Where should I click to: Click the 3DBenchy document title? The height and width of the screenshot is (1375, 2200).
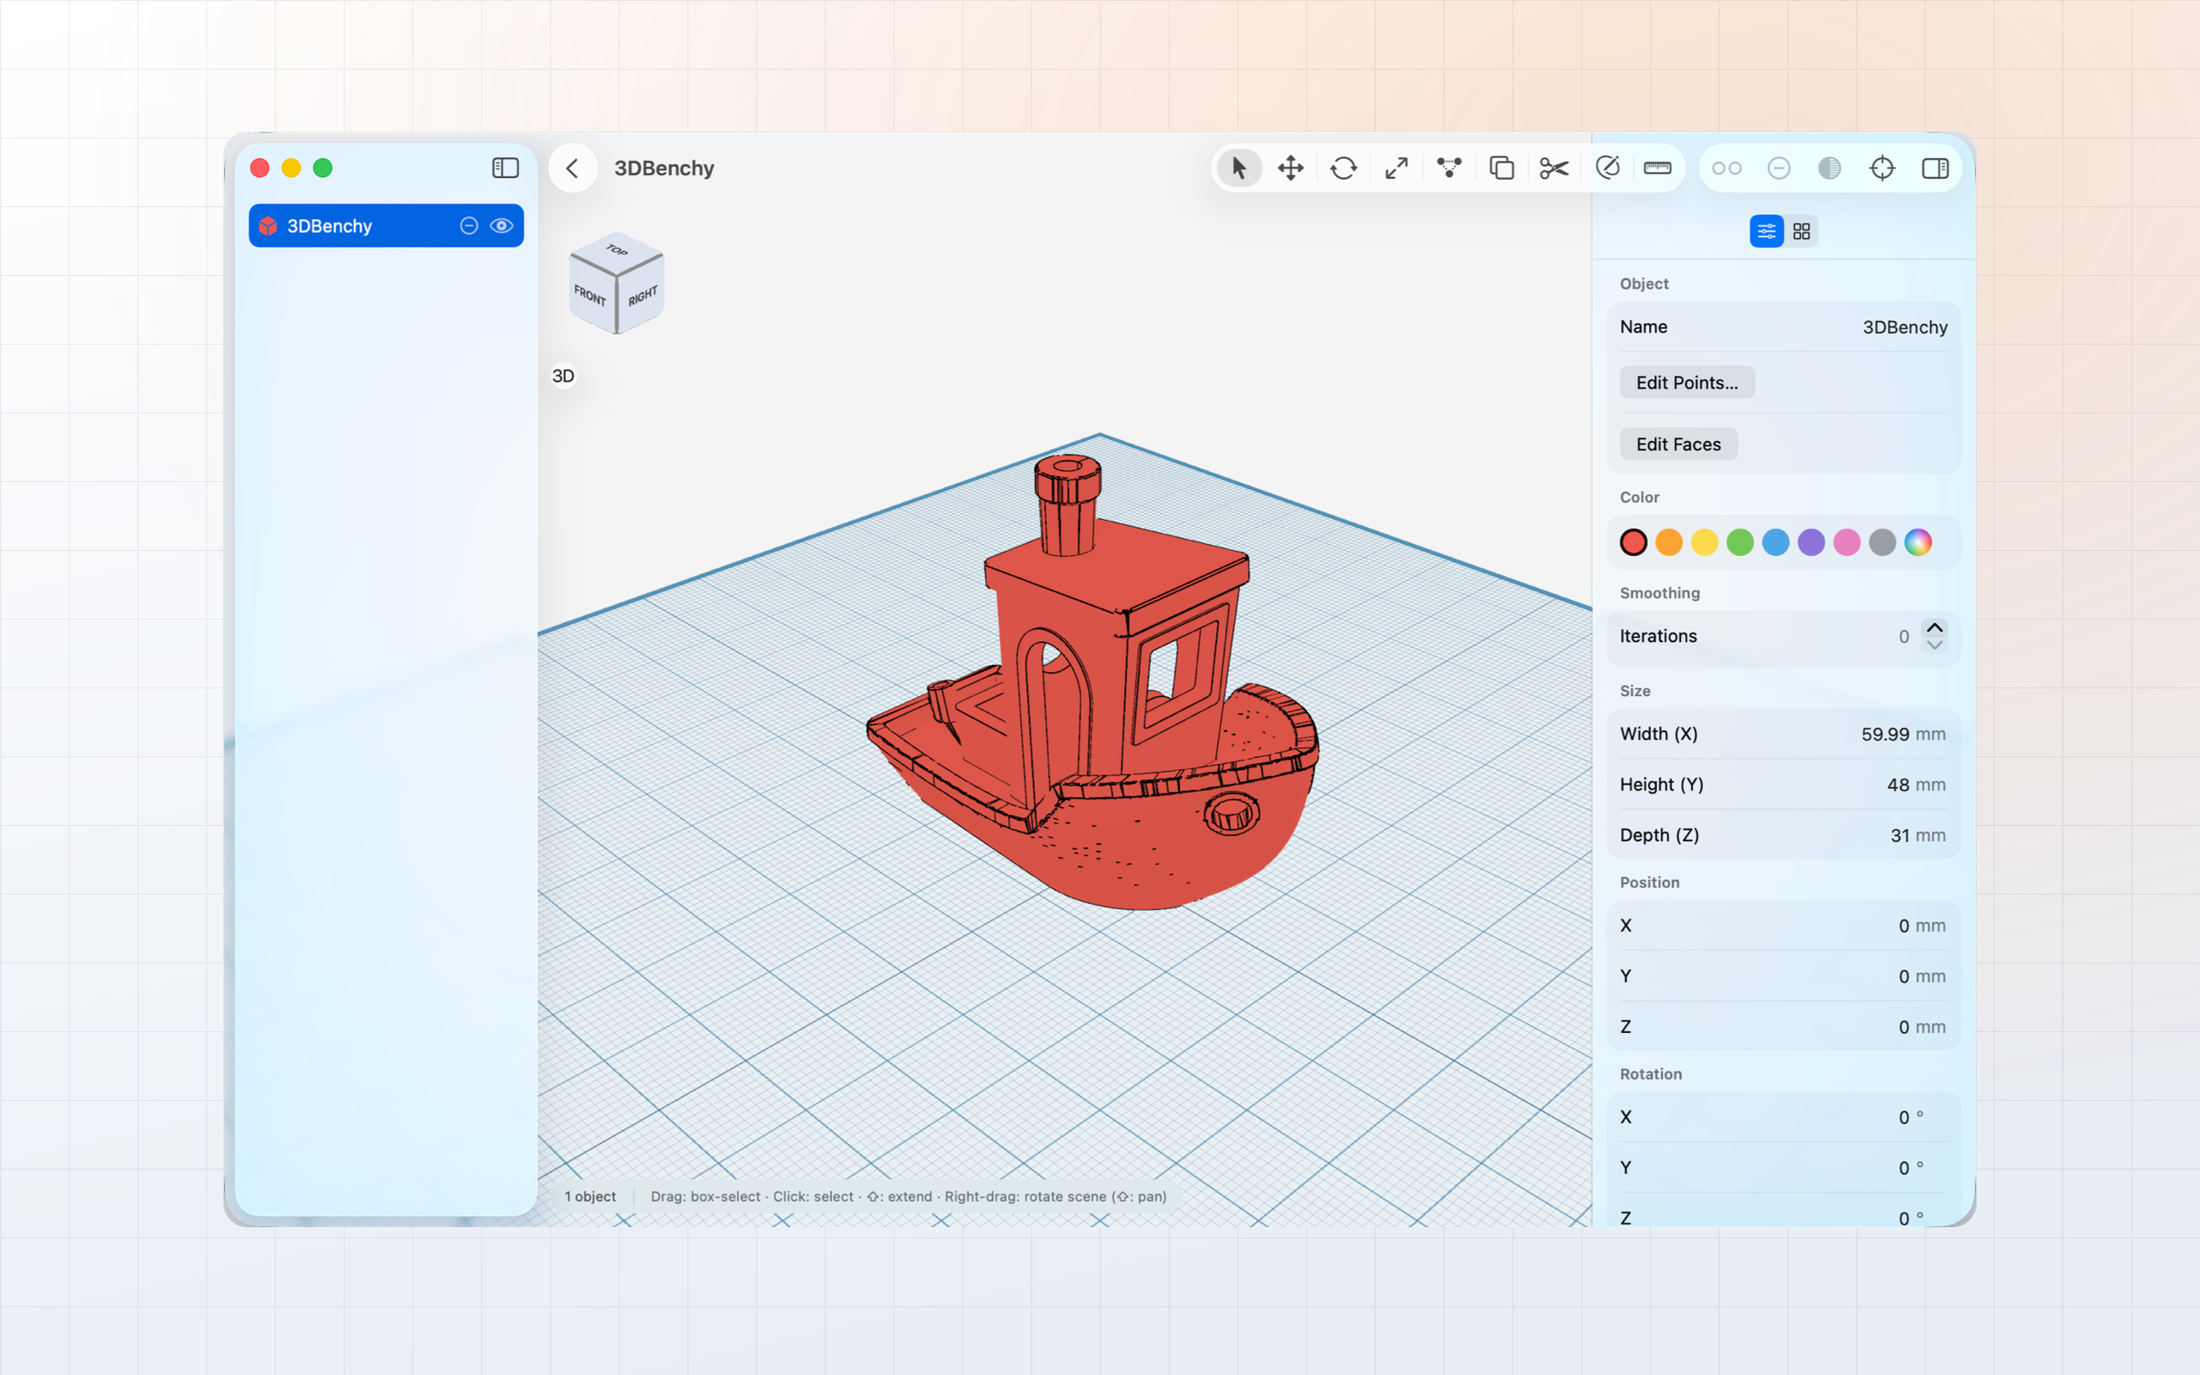(663, 168)
